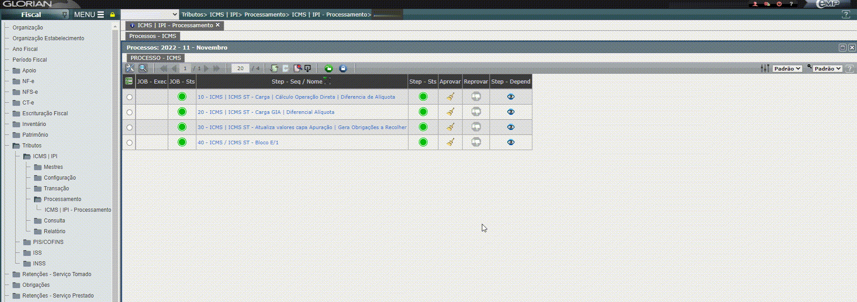Select radio button for step 20 row
The image size is (857, 302).
pyautogui.click(x=129, y=112)
